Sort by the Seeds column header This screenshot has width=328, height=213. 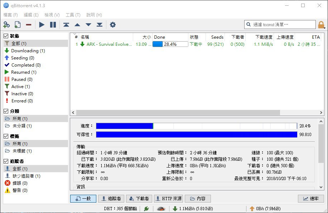pyautogui.click(x=215, y=37)
